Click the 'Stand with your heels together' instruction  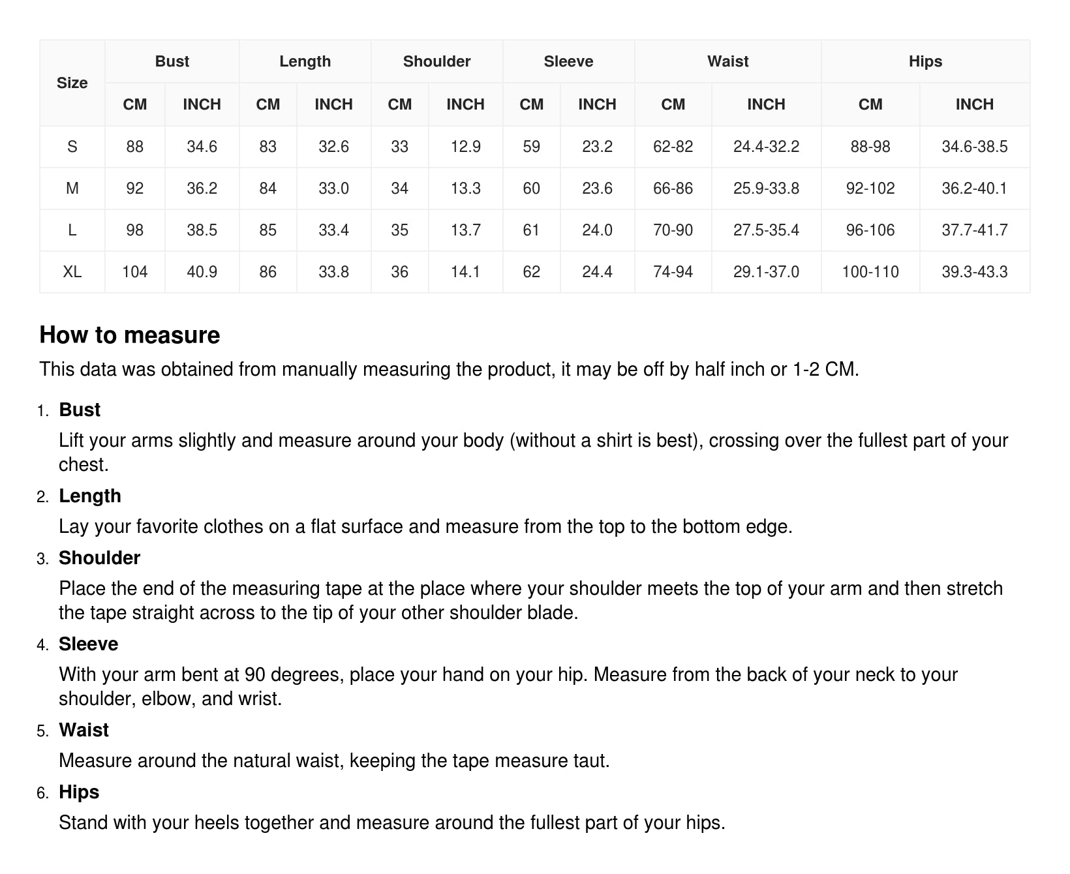tap(391, 822)
